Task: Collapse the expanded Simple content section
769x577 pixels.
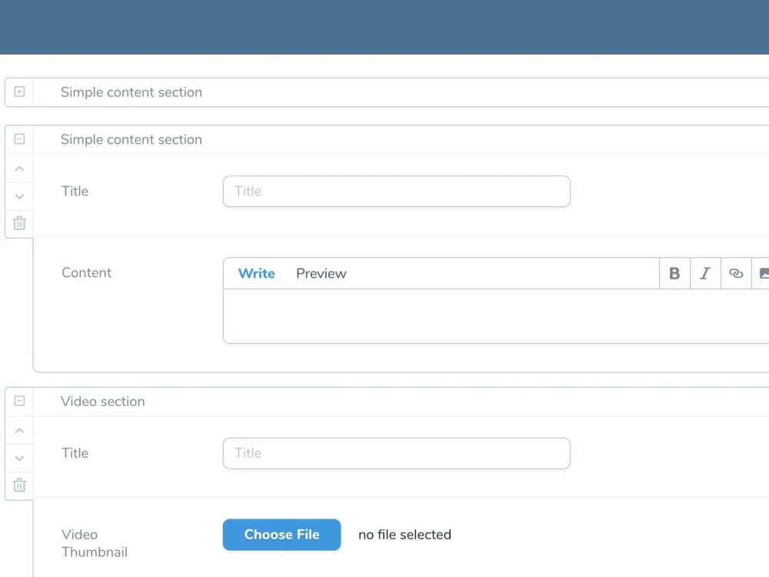Action: [x=18, y=139]
